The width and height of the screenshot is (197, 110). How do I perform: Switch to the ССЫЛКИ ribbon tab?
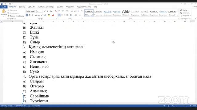pyautogui.click(x=60, y=7)
